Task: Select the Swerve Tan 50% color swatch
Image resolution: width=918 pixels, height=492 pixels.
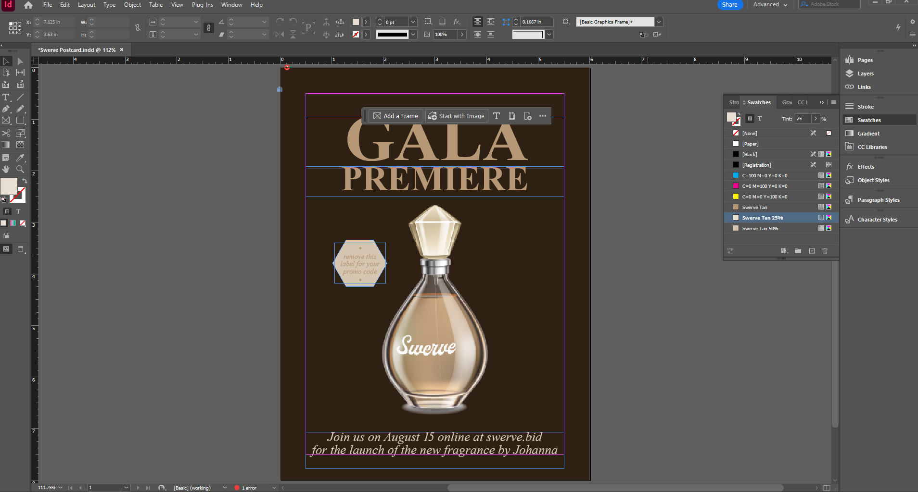Action: pos(760,228)
